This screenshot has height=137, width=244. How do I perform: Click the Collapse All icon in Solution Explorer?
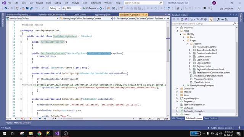201,19
